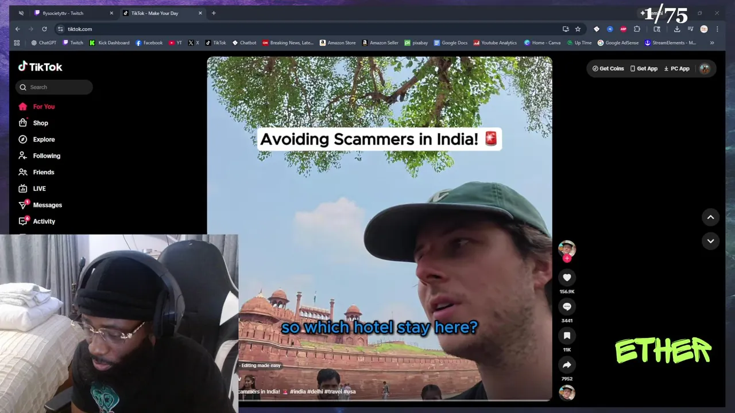Click the install app icon in address bar

566,29
